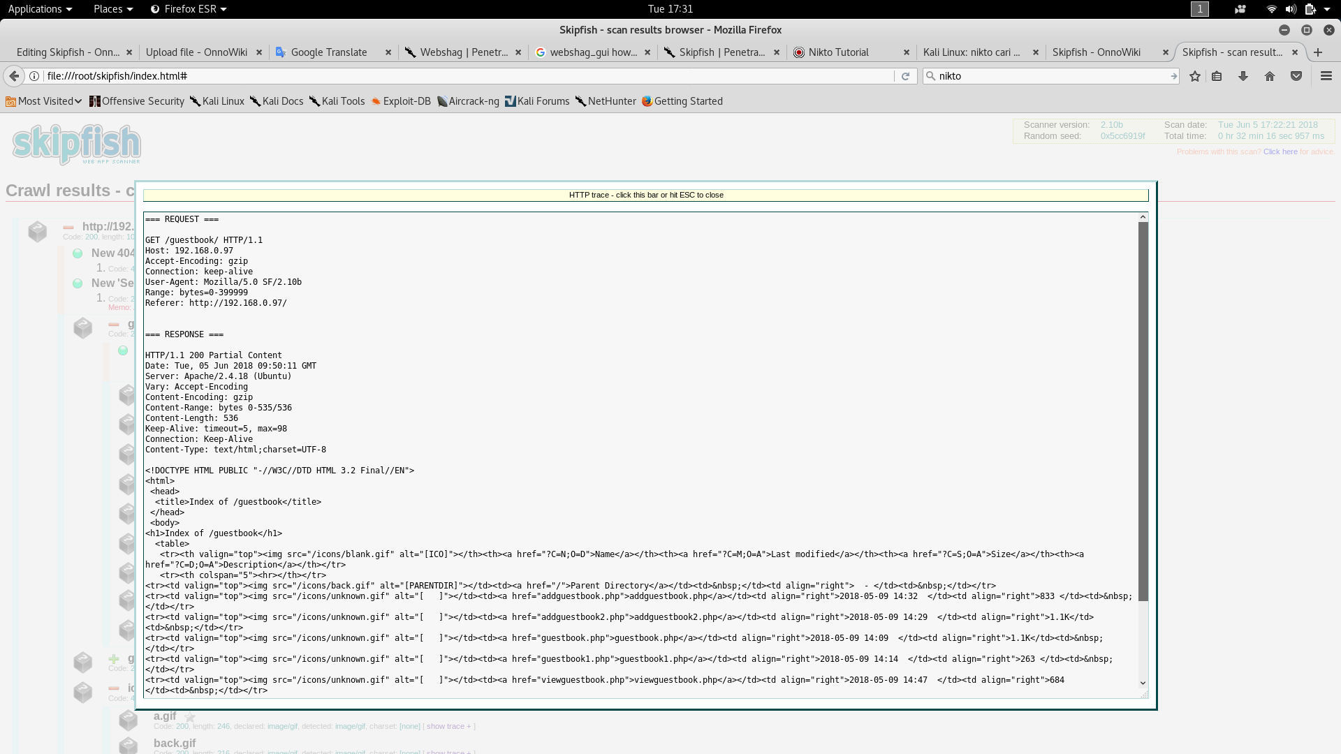Open the Firefox hamburger menu
Image resolution: width=1341 pixels, height=754 pixels.
click(1326, 76)
